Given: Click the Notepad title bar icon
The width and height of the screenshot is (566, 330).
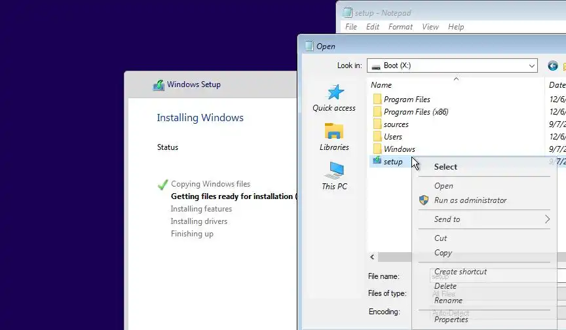Looking at the screenshot, I should tap(347, 12).
